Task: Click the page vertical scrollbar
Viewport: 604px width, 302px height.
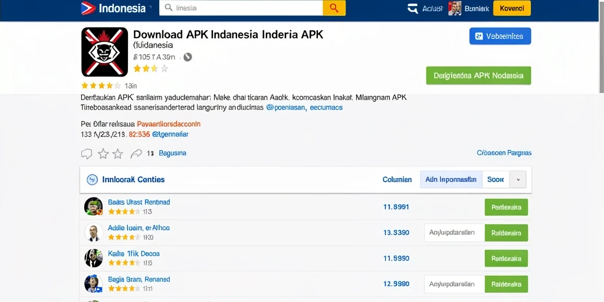Action: pos(602,46)
